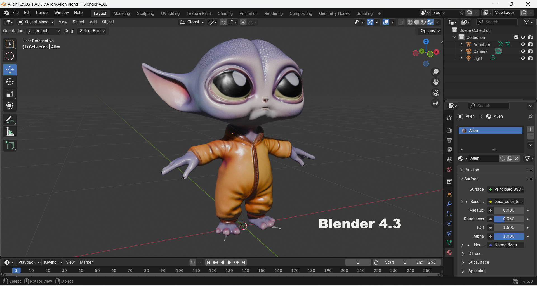Open the World properties tab

449,169
